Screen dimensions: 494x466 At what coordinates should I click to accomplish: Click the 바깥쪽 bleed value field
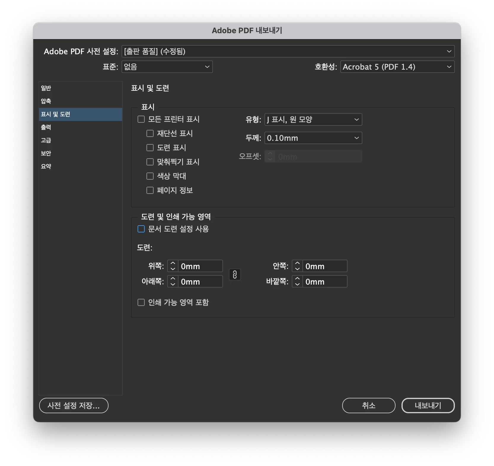tap(325, 281)
